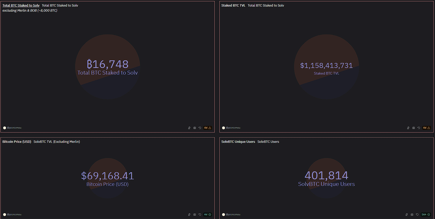Open the Staked BTC TVL title link
435x219 pixels.
point(233,5)
